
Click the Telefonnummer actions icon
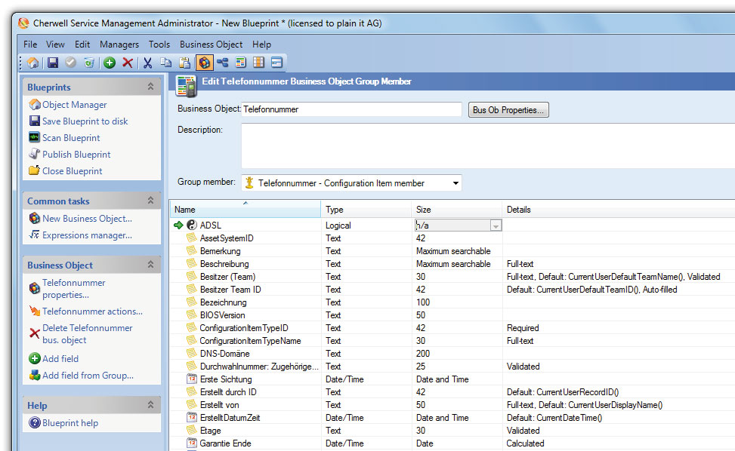click(35, 311)
